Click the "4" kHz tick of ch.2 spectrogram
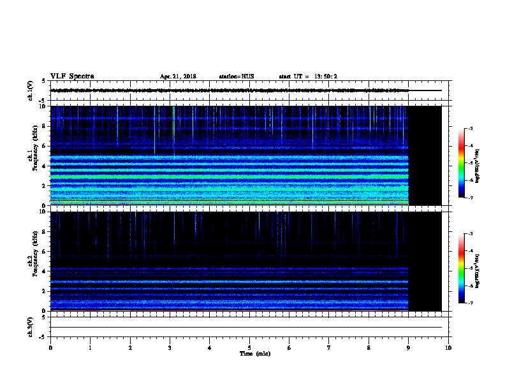 coord(44,271)
